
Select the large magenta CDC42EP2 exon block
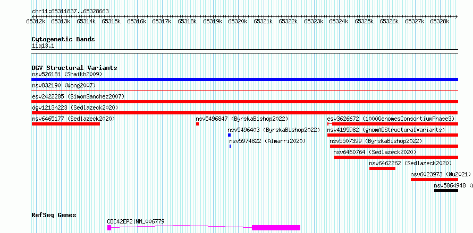[276, 228]
